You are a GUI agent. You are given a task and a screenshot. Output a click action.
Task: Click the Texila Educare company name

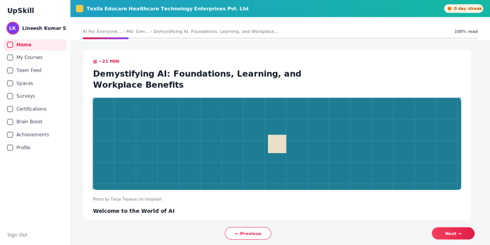(167, 9)
